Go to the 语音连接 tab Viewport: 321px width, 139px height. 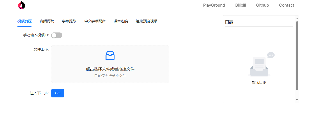coord(121,21)
